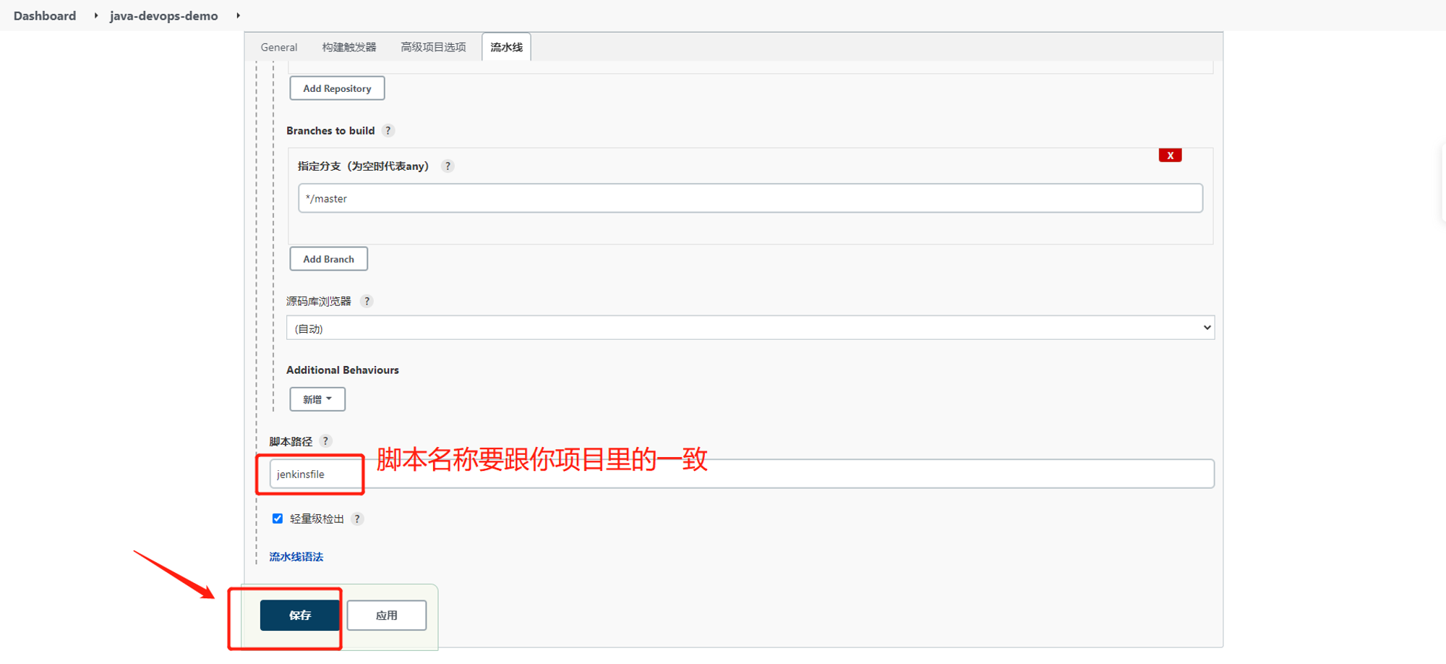Viewport: 1446px width, 664px height.
Task: Click the Additional Behaviours label
Action: click(x=343, y=370)
